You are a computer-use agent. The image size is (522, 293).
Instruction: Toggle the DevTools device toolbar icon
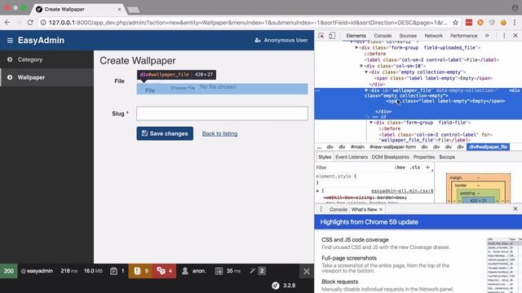(x=332, y=36)
